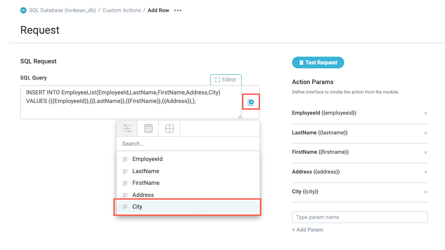Go to Custom Actions breadcrumb
The image size is (445, 250).
[x=121, y=10]
